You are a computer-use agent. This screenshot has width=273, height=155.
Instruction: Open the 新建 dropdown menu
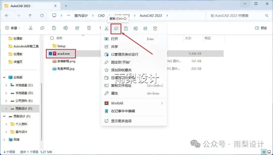click(13, 28)
